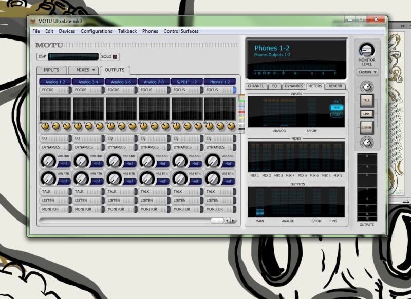Viewport: 411px width, 299px height.
Task: Adjust the talkback knob above the TALK button
Action: [x=367, y=87]
